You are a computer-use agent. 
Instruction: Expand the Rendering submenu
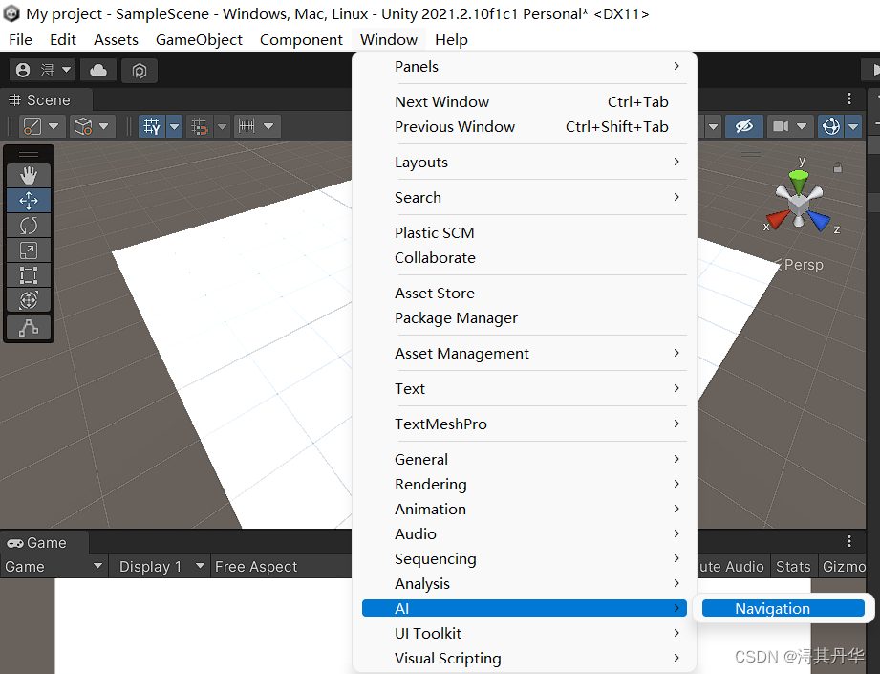[x=525, y=484]
